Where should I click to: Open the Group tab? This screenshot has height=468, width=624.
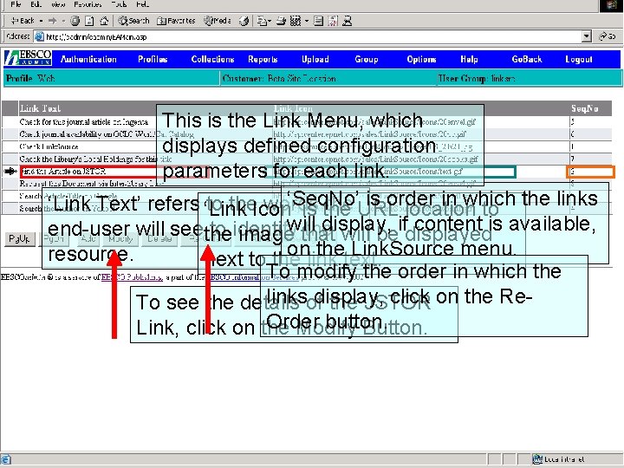(366, 59)
